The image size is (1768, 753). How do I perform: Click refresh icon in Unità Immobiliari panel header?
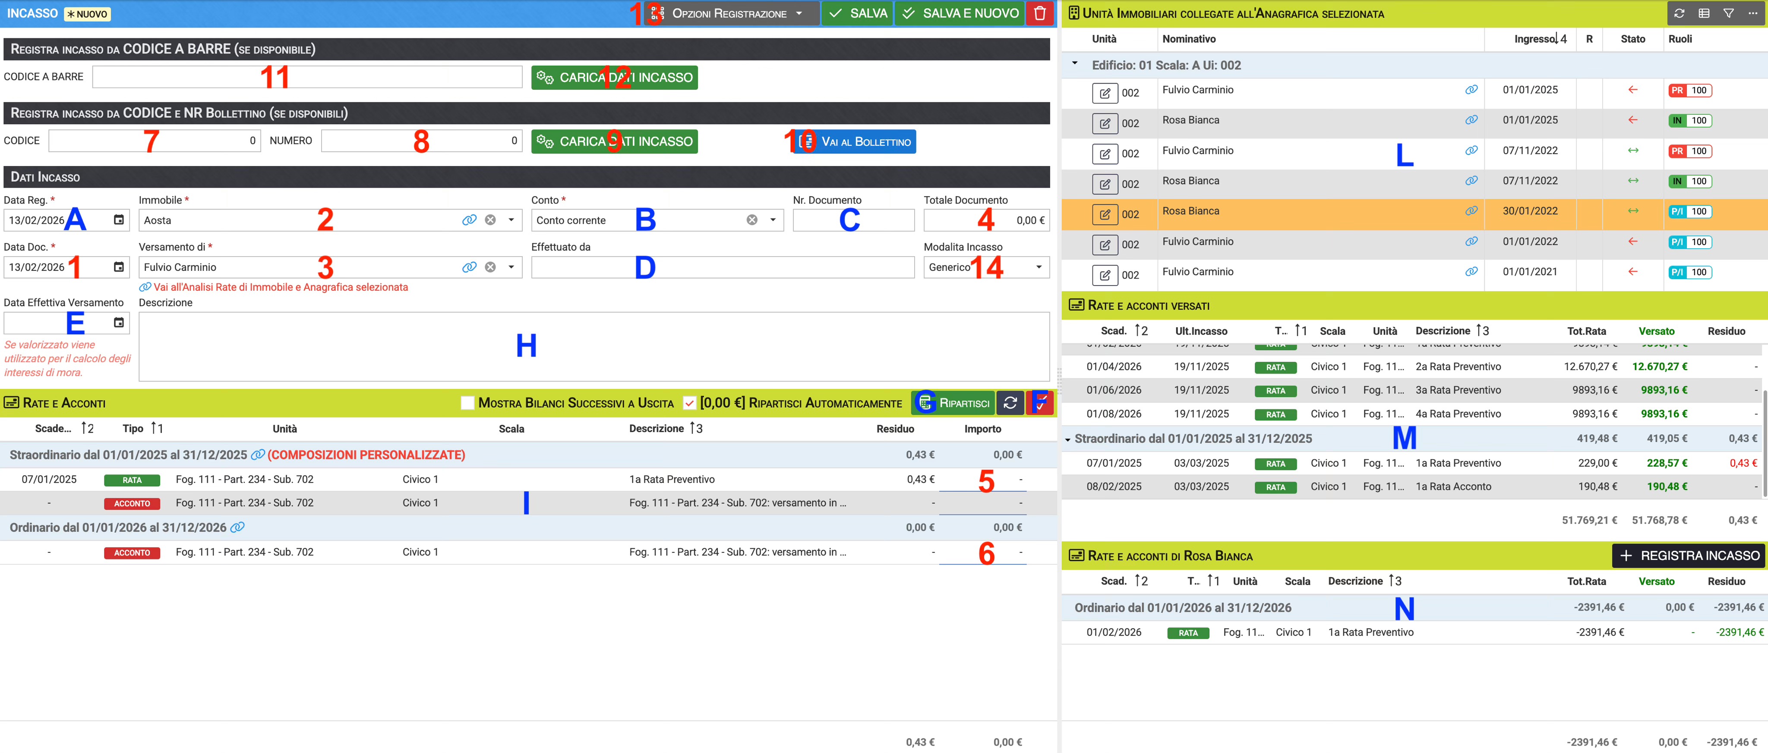pyautogui.click(x=1679, y=13)
